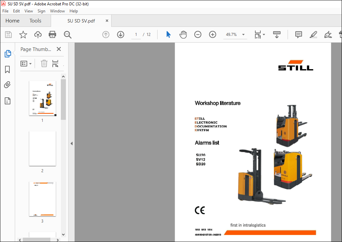Close the SU SD SV.pdf tab

click(107, 21)
